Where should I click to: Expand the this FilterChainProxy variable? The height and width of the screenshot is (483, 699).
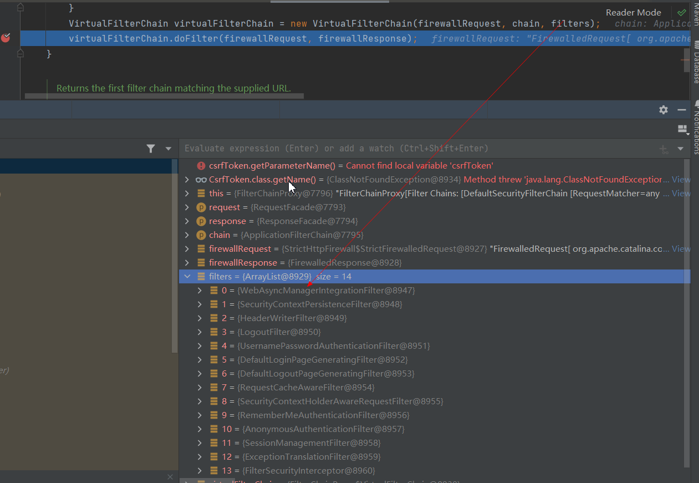point(187,193)
